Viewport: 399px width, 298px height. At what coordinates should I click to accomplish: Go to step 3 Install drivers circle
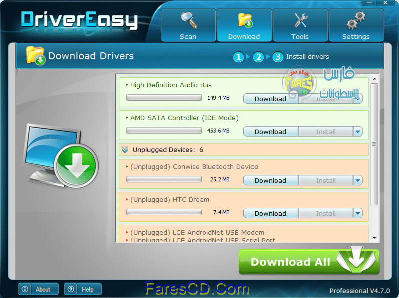[278, 57]
